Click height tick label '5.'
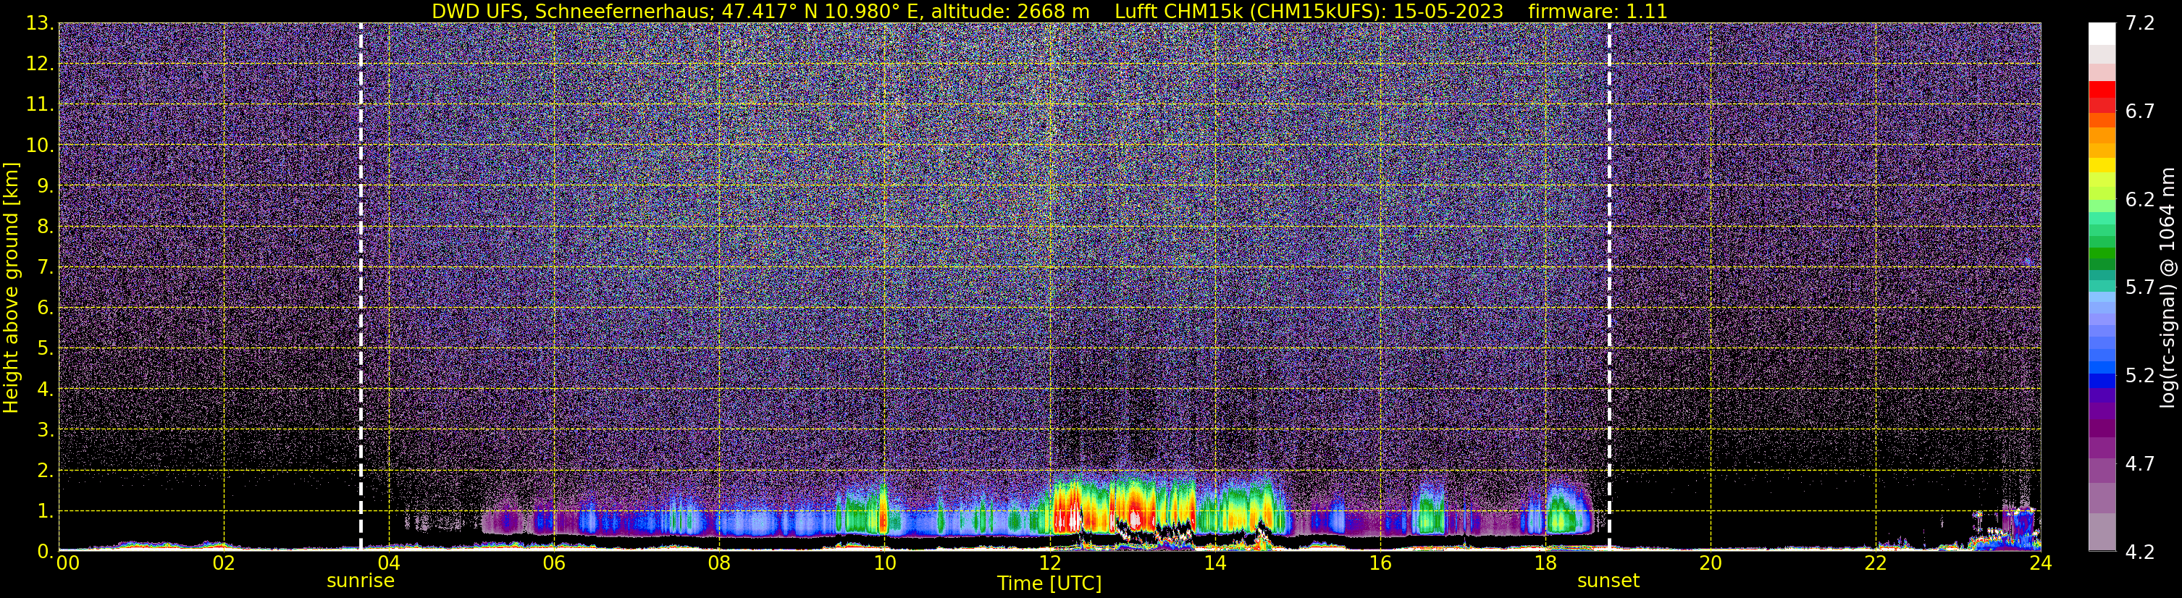The height and width of the screenshot is (598, 2182). click(x=45, y=349)
